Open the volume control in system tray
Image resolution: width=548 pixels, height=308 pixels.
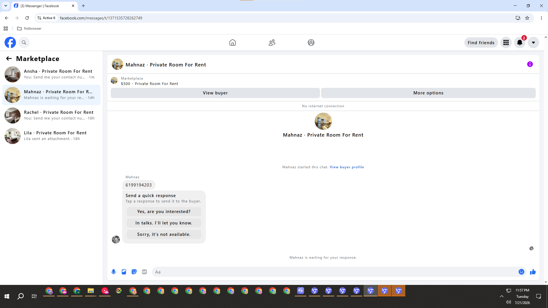pyautogui.click(x=509, y=302)
